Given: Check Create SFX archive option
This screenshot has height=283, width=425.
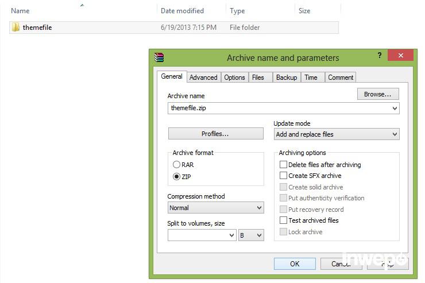Looking at the screenshot, I should [x=283, y=176].
